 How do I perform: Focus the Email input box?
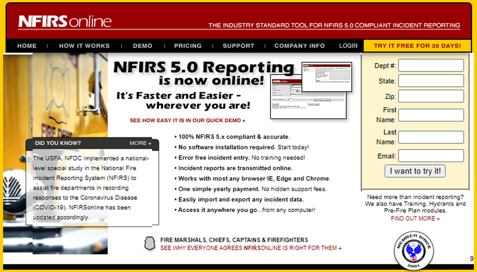click(431, 156)
